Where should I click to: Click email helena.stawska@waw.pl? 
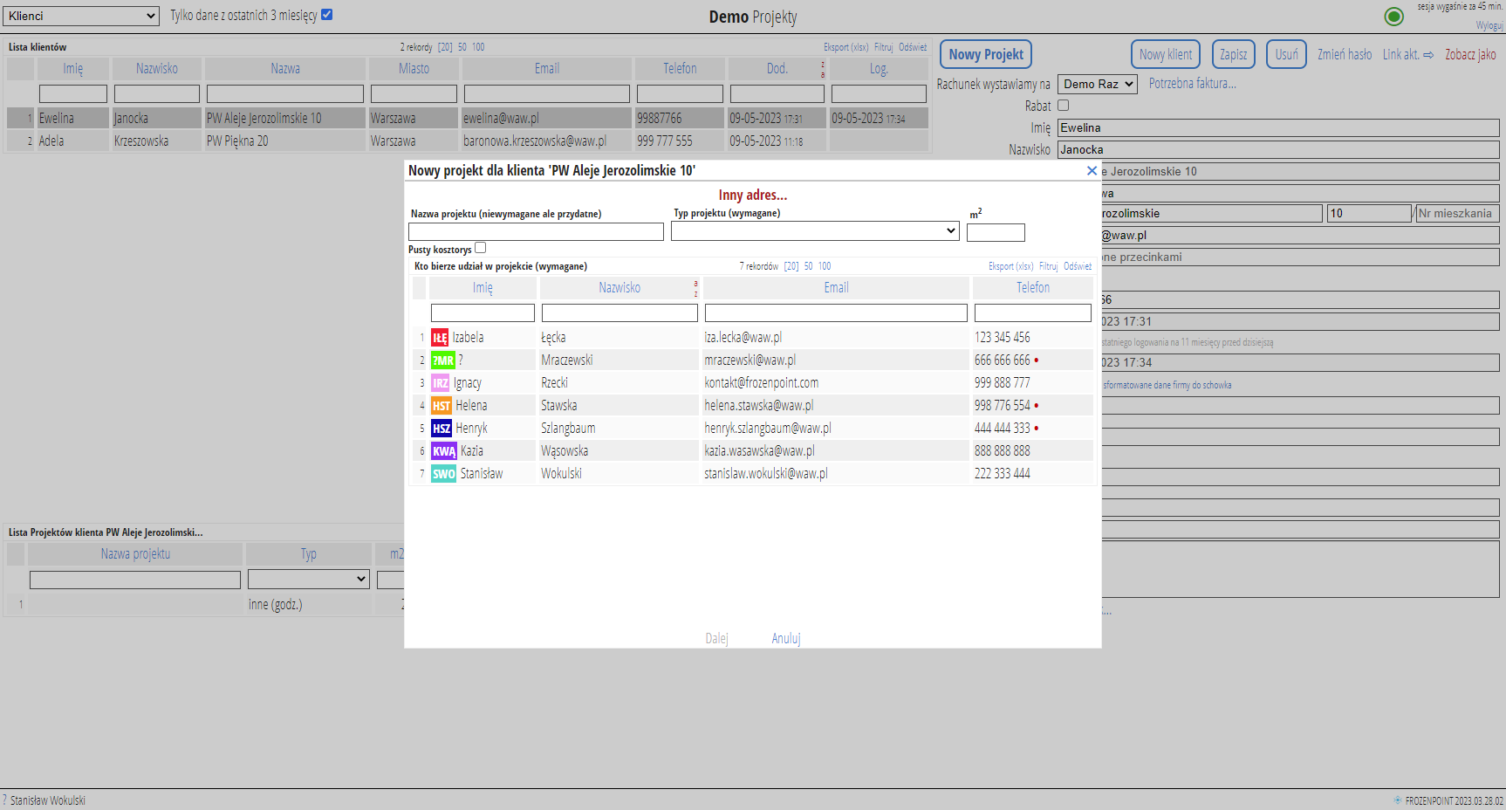click(758, 406)
